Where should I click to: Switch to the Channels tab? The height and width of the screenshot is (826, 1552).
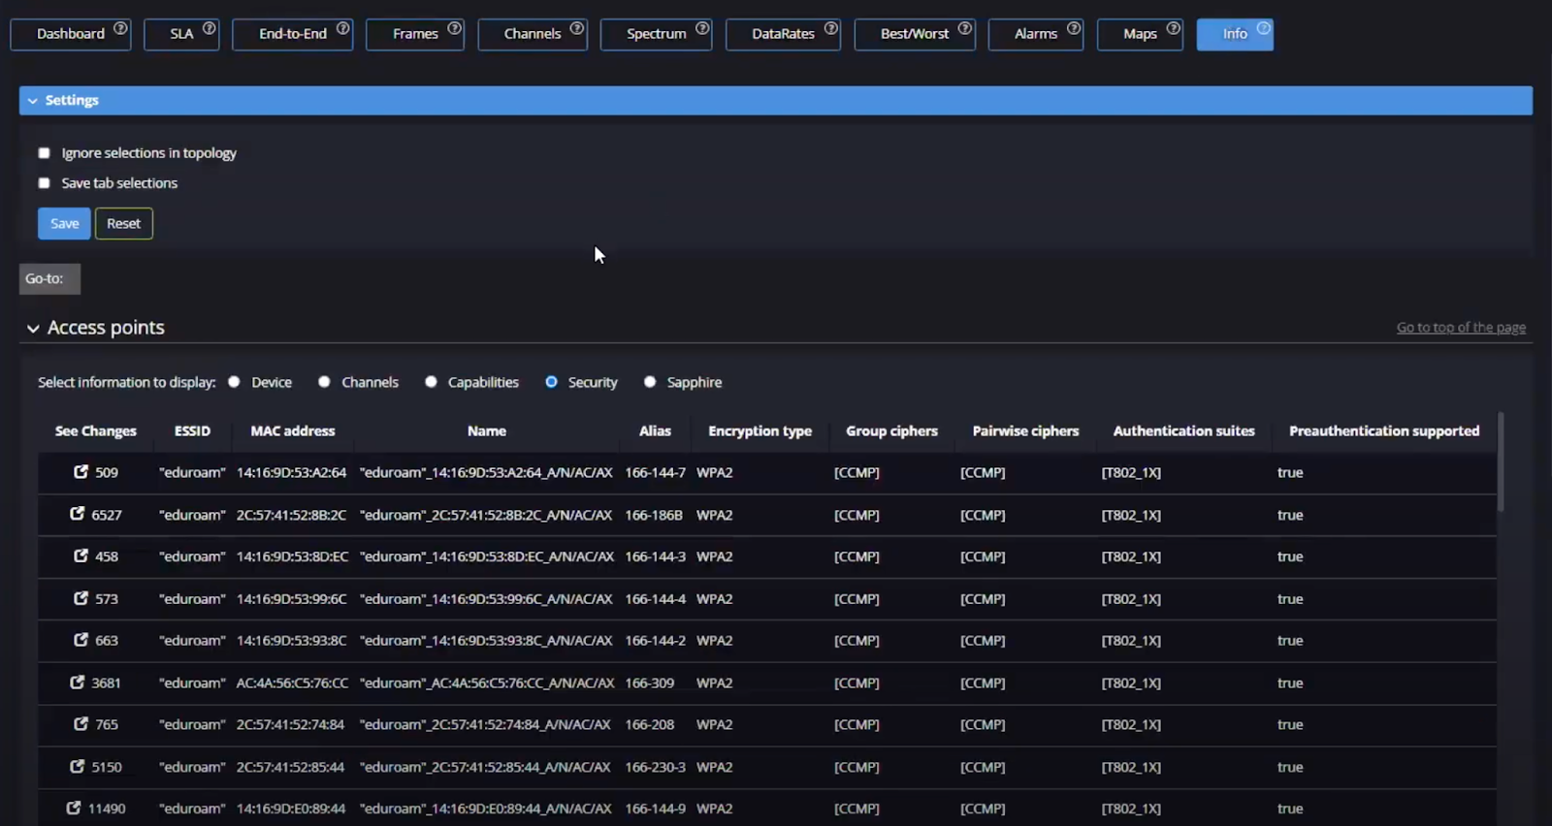(532, 34)
